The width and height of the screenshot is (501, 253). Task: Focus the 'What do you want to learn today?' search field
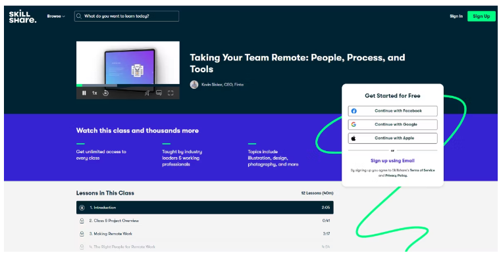pyautogui.click(x=126, y=16)
